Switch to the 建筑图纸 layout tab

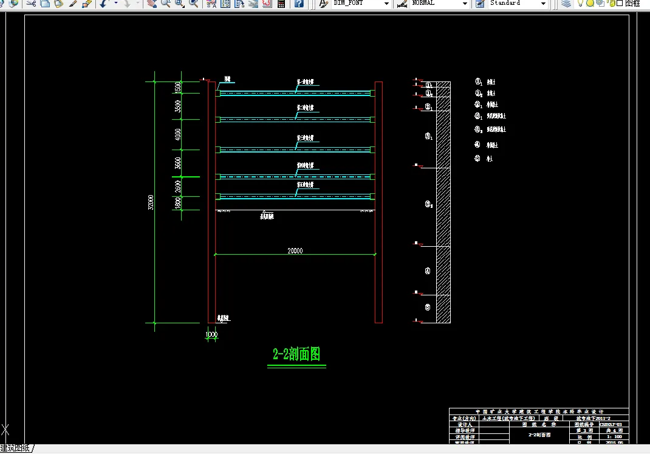pyautogui.click(x=15, y=448)
